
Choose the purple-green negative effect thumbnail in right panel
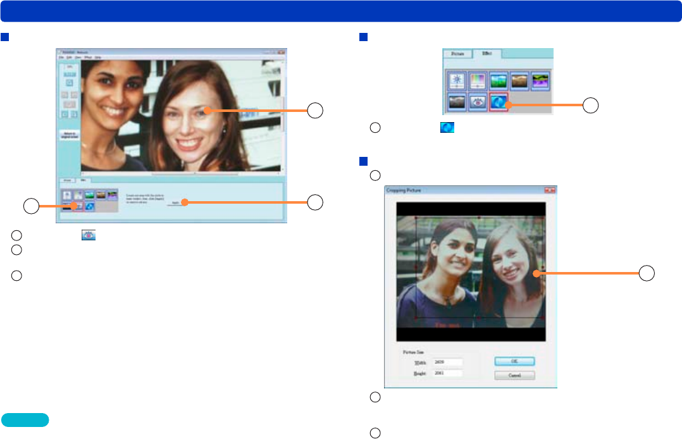[x=540, y=80]
